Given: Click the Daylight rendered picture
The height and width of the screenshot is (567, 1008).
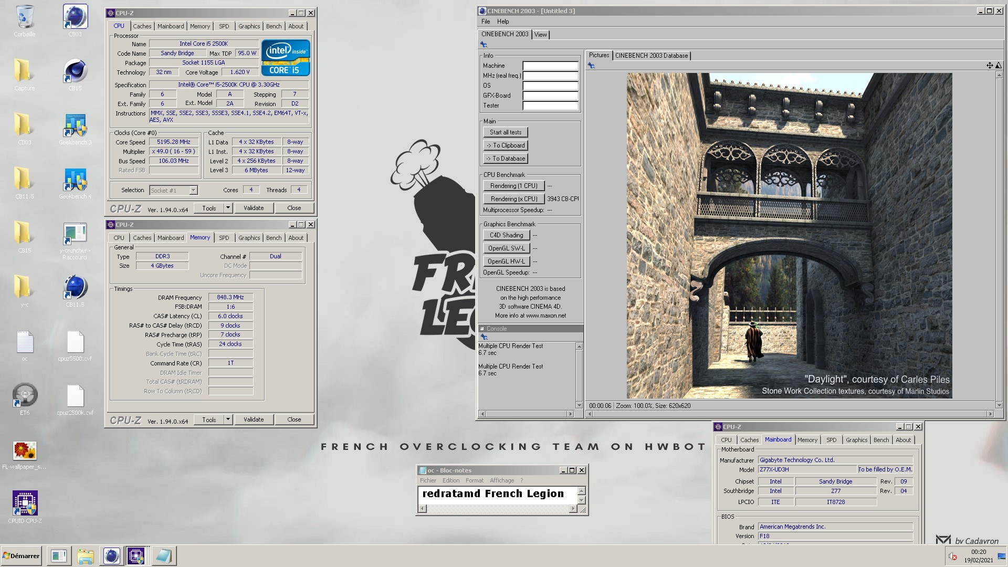Looking at the screenshot, I should coord(789,236).
